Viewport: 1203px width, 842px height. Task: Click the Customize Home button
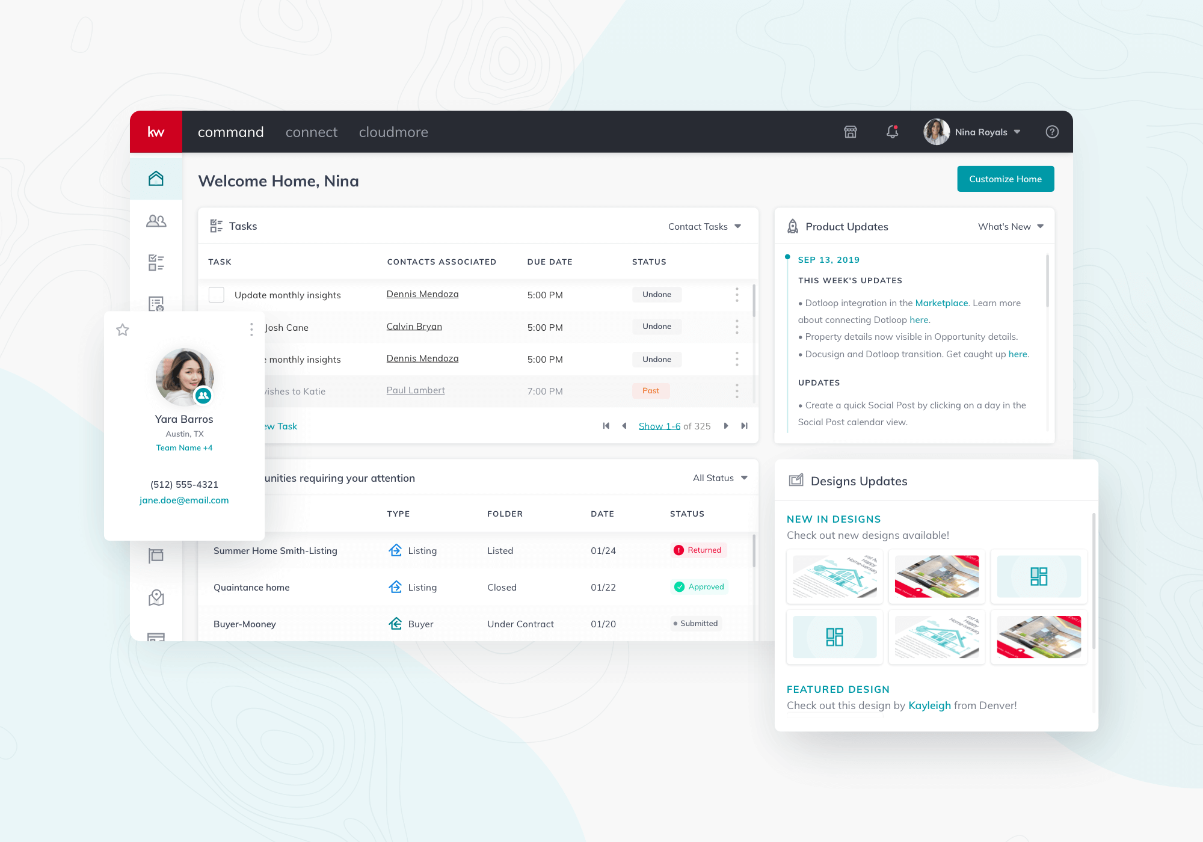point(1005,178)
